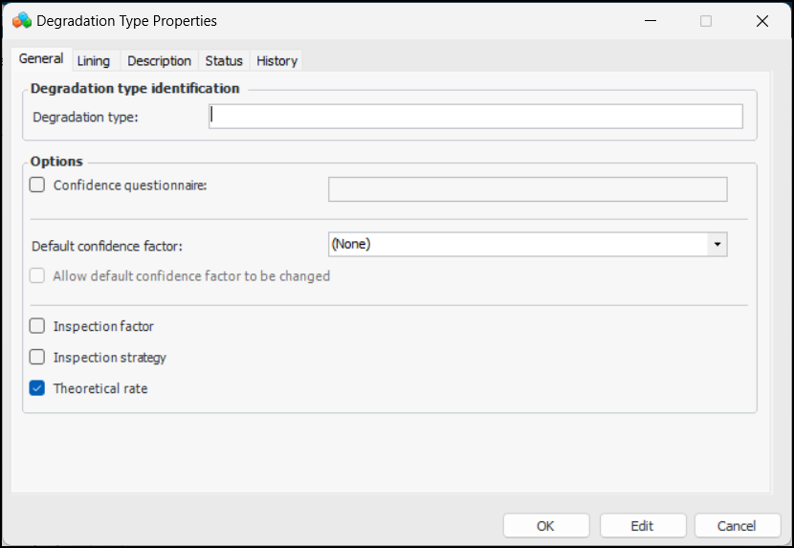View the History tab
The height and width of the screenshot is (548, 794).
coord(276,61)
